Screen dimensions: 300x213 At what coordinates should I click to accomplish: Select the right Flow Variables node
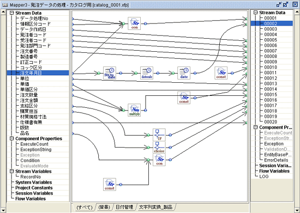(274, 171)
